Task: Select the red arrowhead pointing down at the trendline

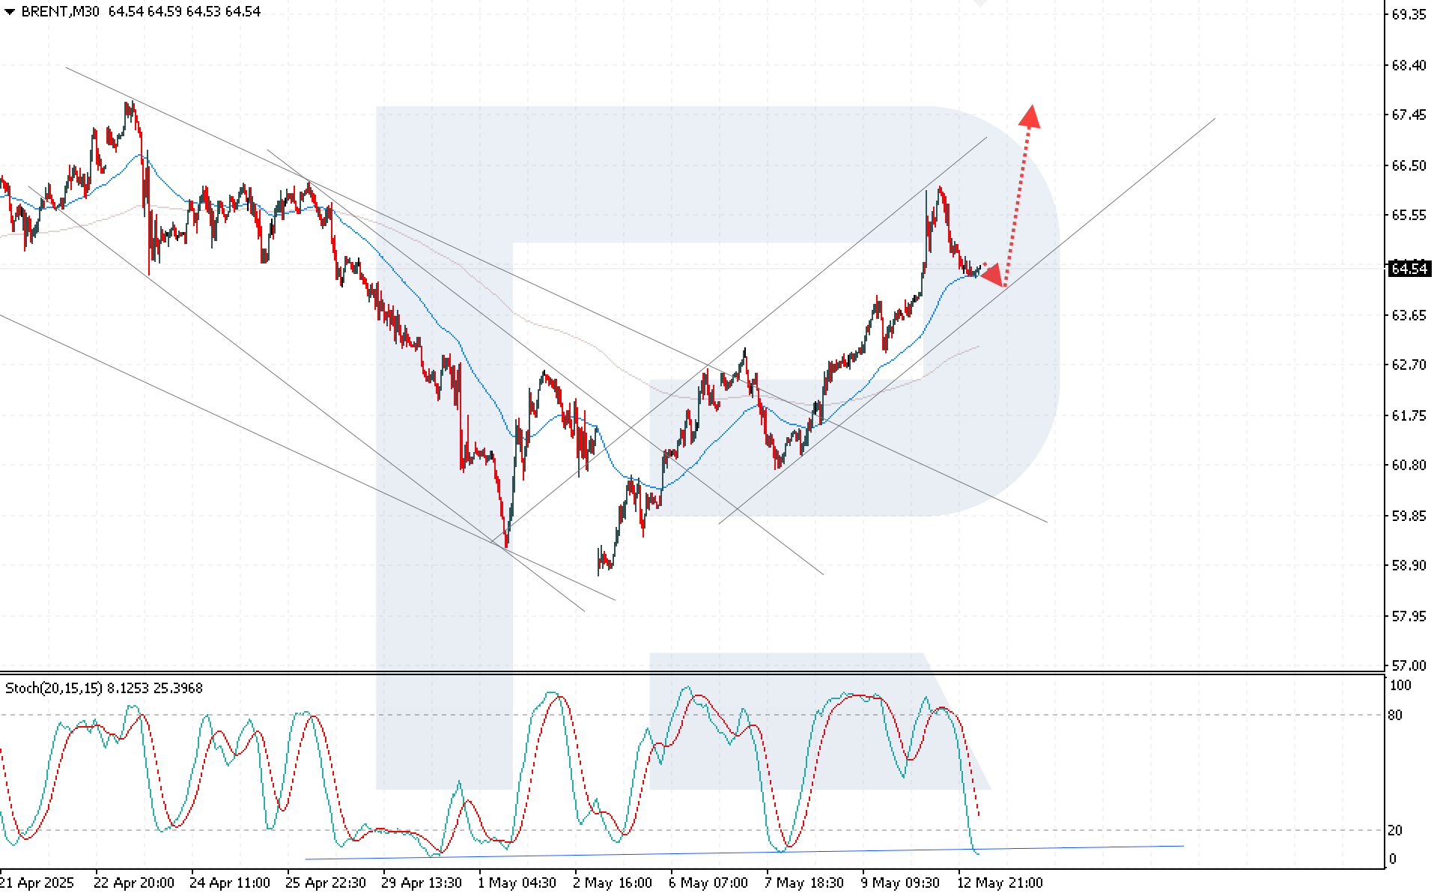Action: 993,275
